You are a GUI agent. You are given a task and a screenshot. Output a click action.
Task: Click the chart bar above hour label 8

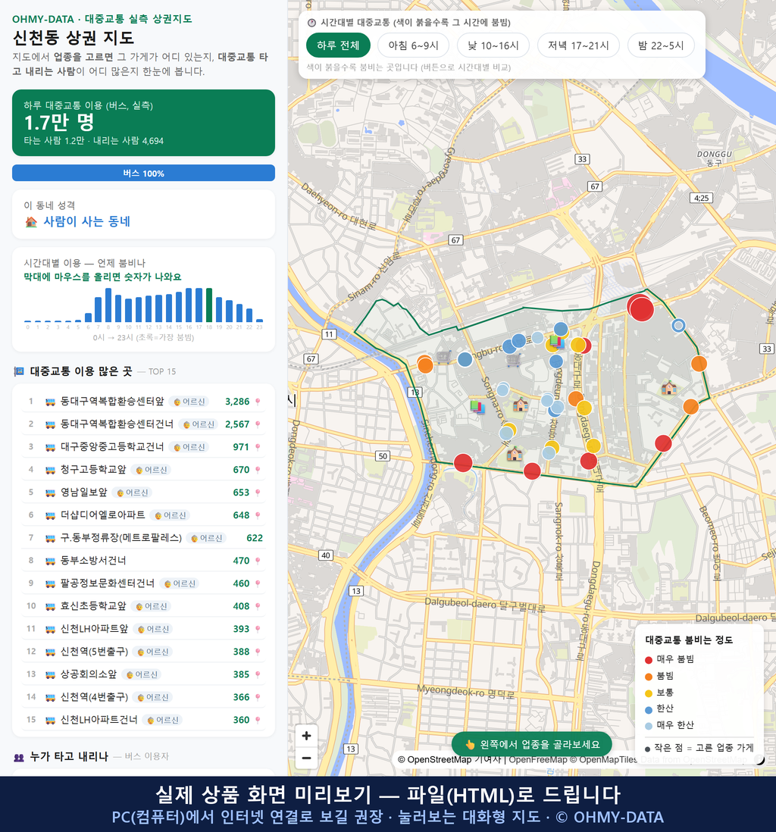pos(108,305)
